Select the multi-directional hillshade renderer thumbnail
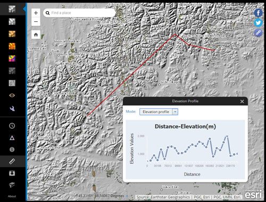The height and width of the screenshot is (202, 266). (12, 9)
